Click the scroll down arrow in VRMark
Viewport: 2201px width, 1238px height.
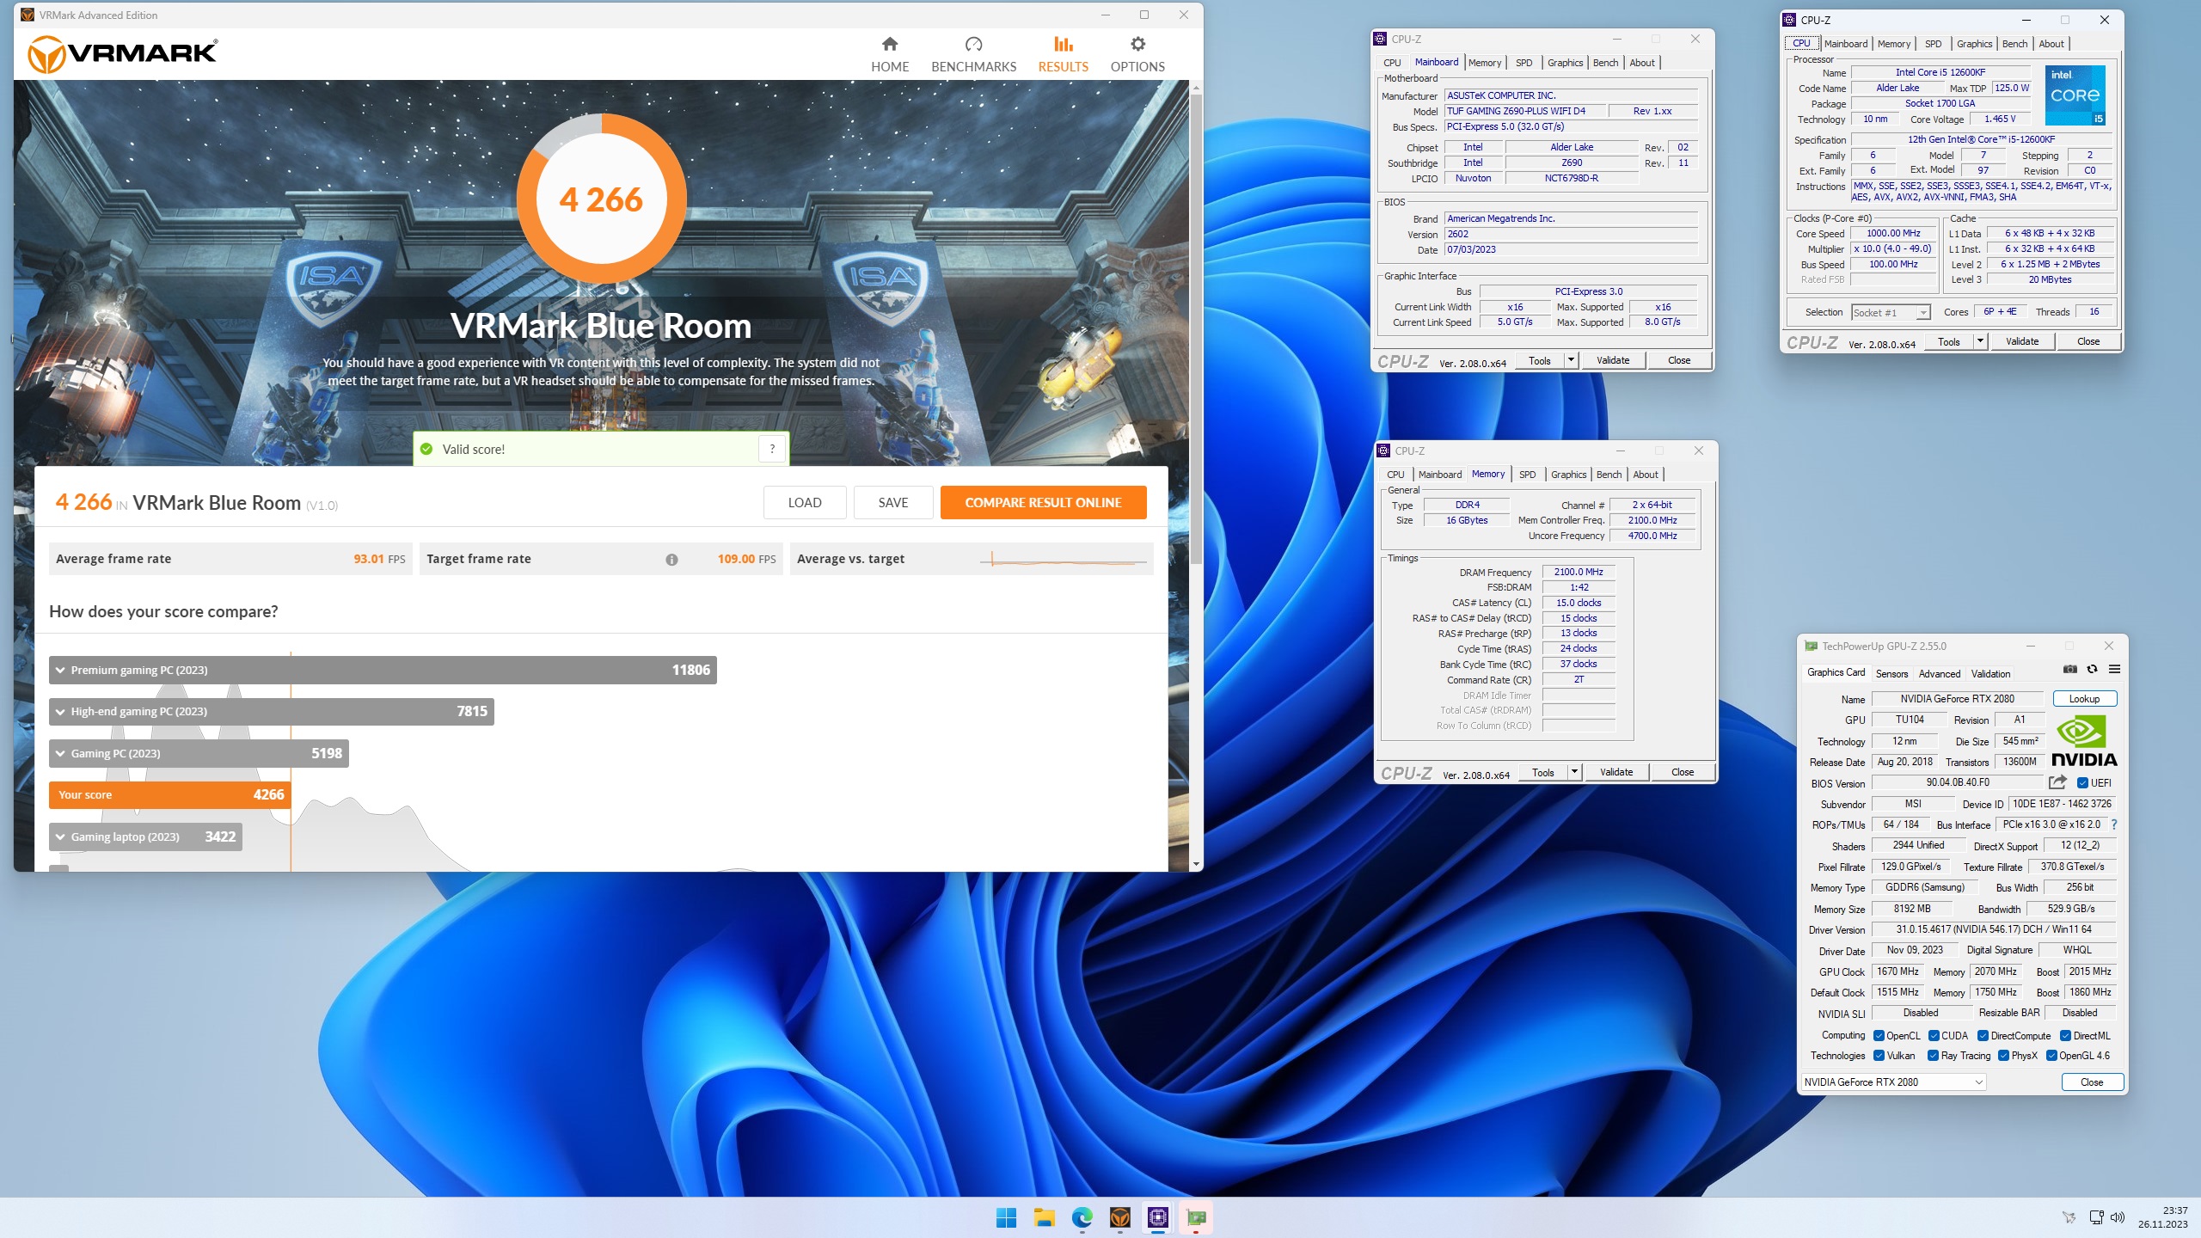pos(1196,864)
